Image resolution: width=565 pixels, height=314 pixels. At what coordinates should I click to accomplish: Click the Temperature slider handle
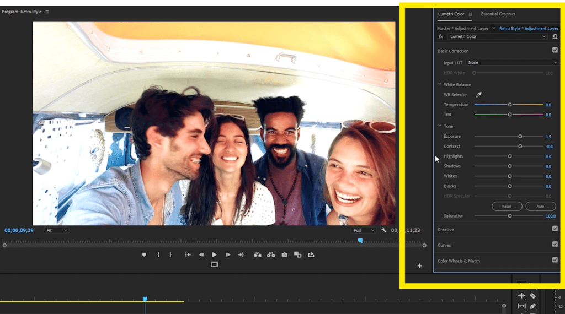510,105
